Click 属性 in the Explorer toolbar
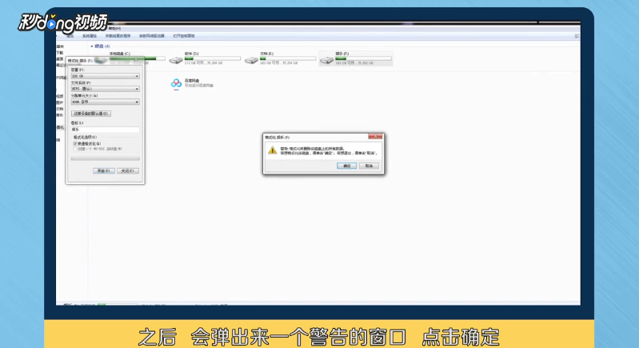The image size is (639, 348). click(70, 36)
